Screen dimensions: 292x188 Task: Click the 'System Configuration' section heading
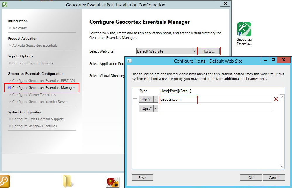click(25, 112)
